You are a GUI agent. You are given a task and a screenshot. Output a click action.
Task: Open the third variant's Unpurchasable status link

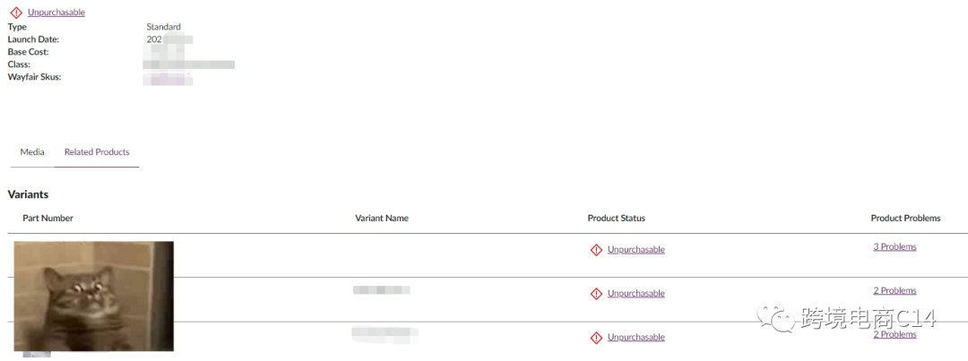point(635,338)
